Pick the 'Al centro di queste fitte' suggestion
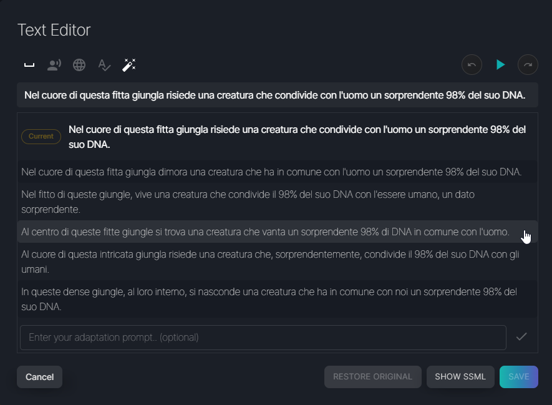 coord(265,232)
